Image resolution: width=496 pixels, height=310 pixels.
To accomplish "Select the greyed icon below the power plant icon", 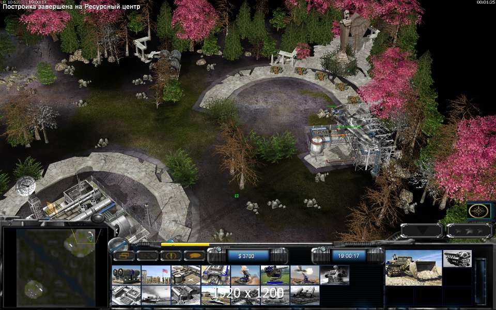I will pyautogui.click(x=126, y=295).
